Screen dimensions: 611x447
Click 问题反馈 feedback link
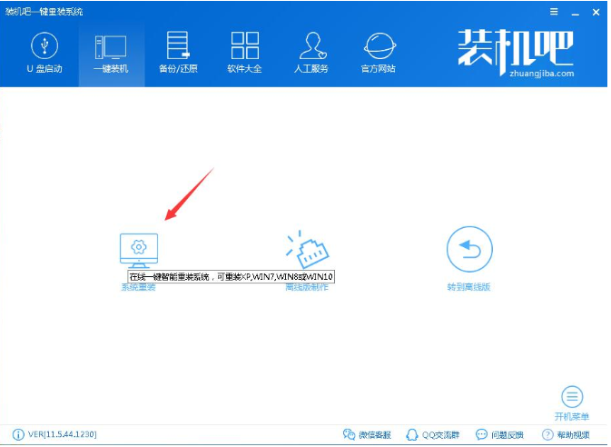point(500,435)
